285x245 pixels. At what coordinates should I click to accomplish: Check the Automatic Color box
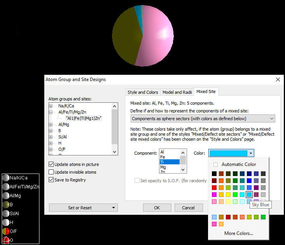pyautogui.click(x=216, y=164)
